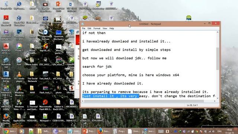This screenshot has height=134, width=238.
Task: Select the Gabbar is Back folder icon
Action: (59, 105)
